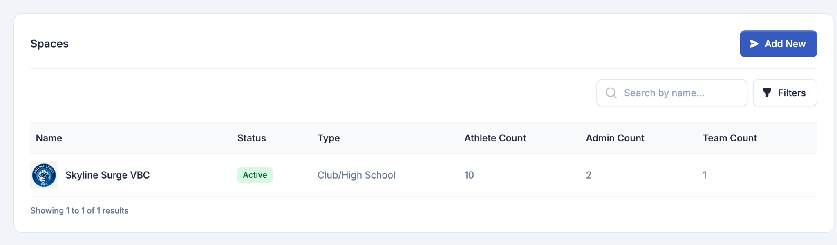Focus the Search by name field

click(x=671, y=93)
